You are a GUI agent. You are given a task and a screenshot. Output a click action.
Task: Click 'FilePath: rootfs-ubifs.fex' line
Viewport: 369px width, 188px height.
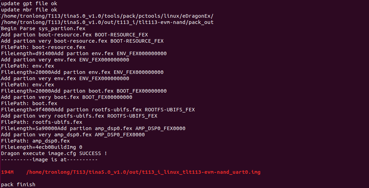coord(42,122)
